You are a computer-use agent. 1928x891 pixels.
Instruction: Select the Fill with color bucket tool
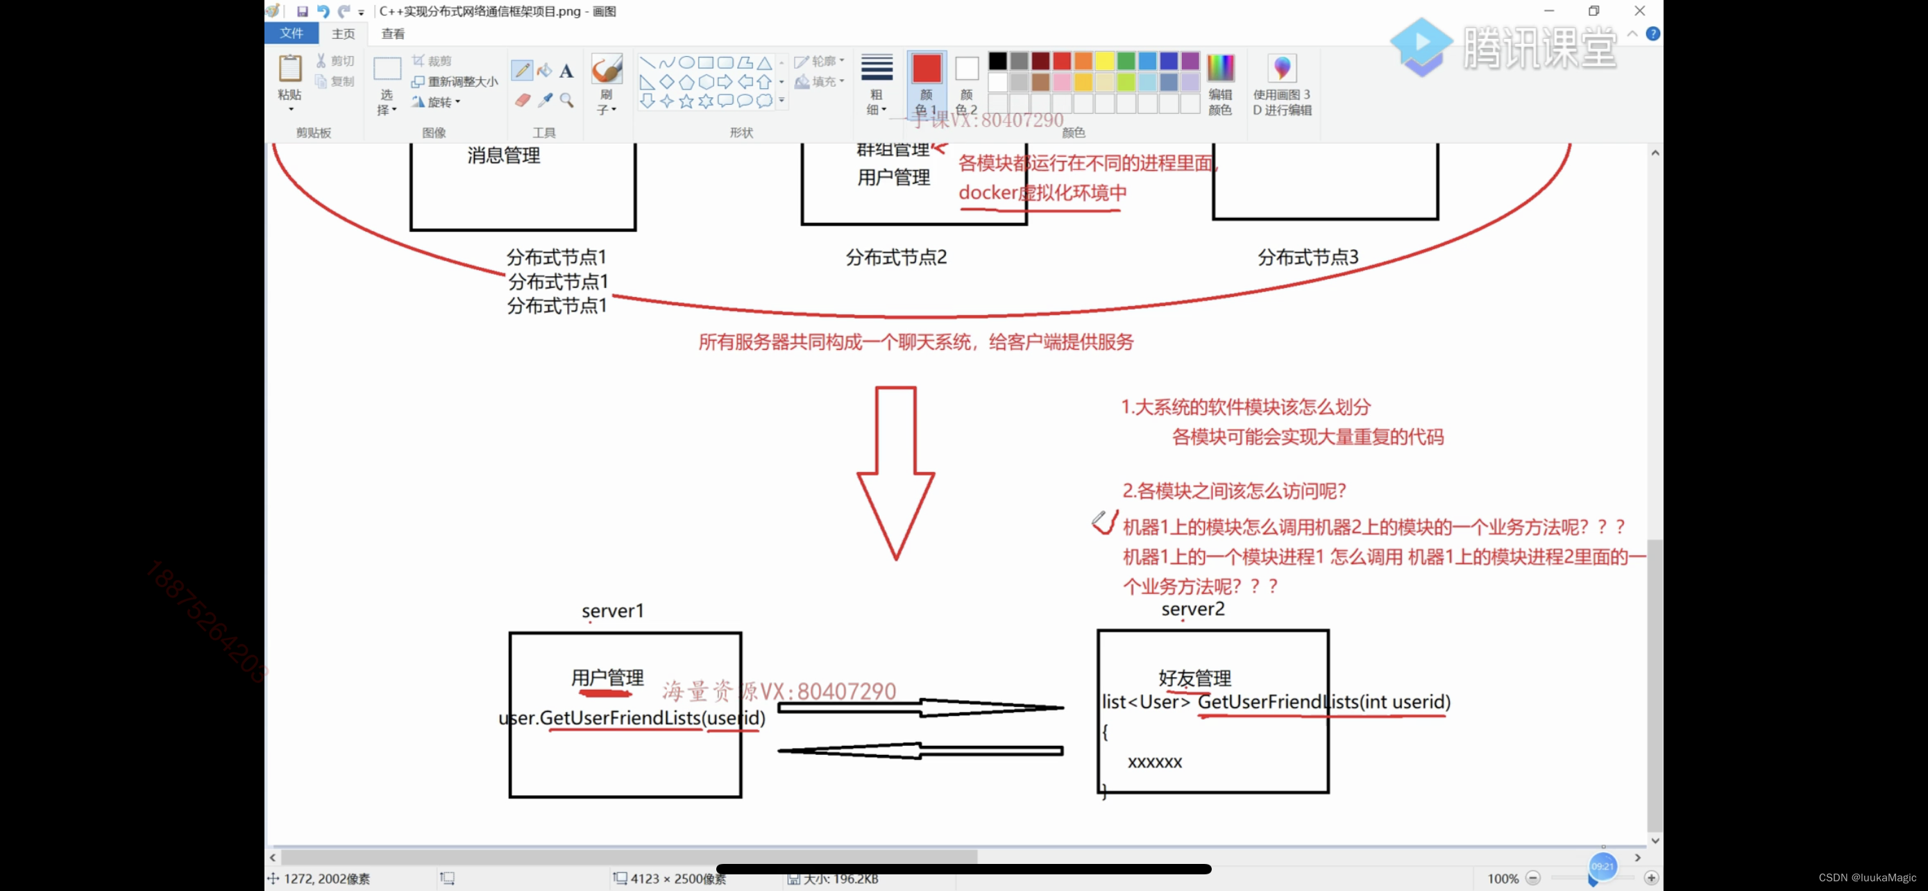544,70
